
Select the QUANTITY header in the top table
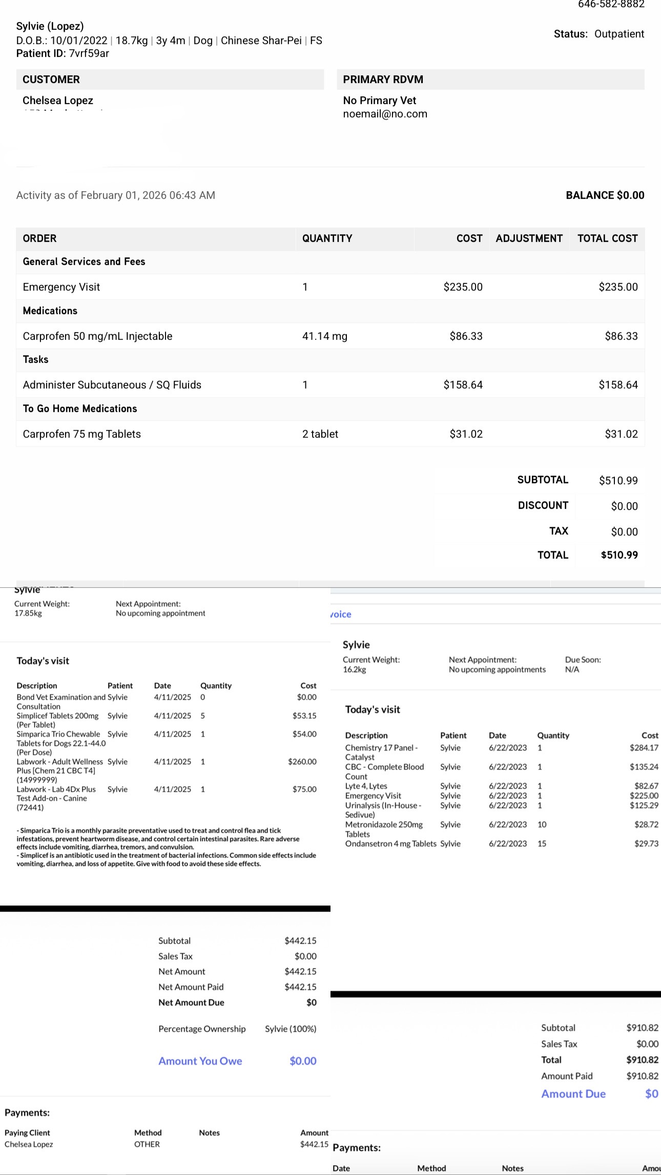pyautogui.click(x=327, y=238)
